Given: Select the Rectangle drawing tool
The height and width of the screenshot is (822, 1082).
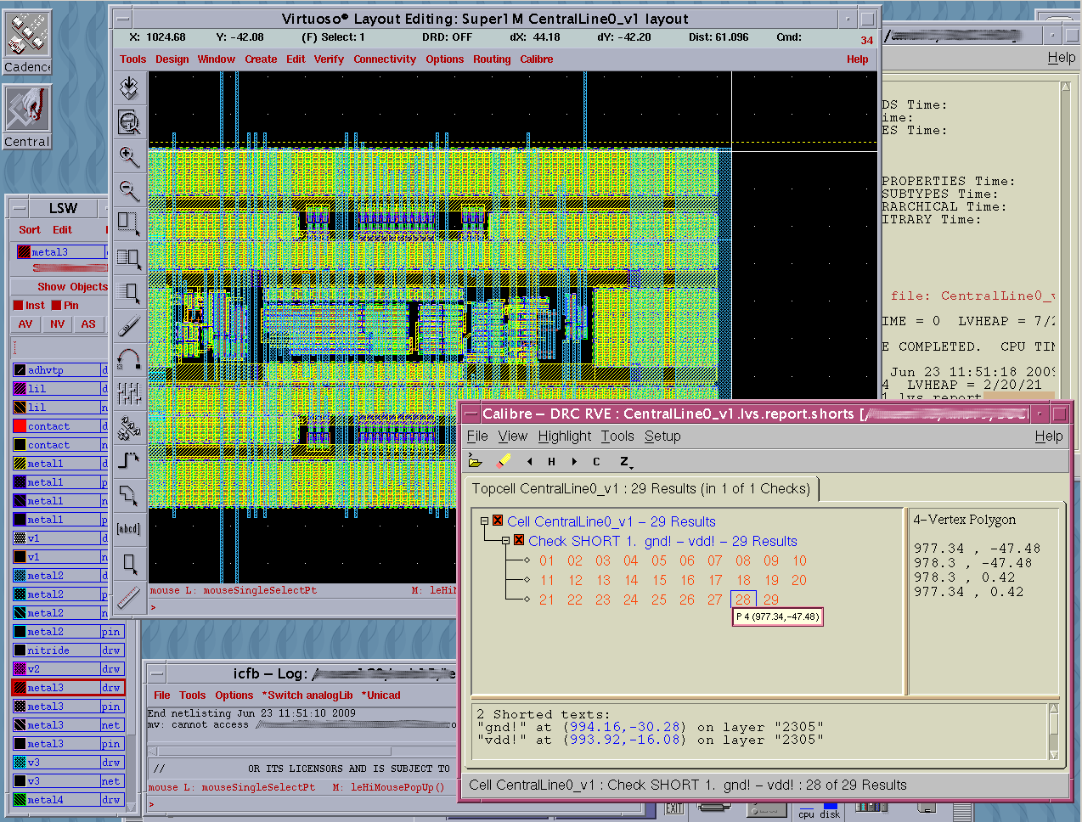Looking at the screenshot, I should (x=129, y=563).
